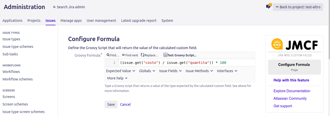This screenshot has height=116, width=330.
Task: Go back to project test-altro
Action: [298, 7]
